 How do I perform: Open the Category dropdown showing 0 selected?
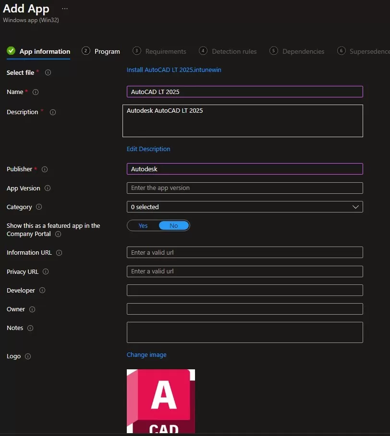(x=244, y=207)
